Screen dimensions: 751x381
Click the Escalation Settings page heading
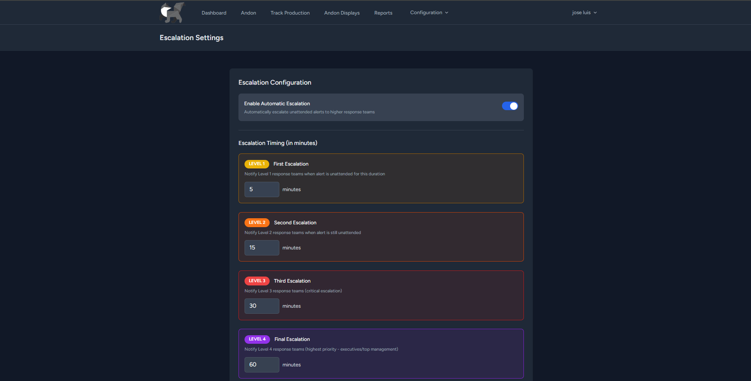click(x=191, y=38)
